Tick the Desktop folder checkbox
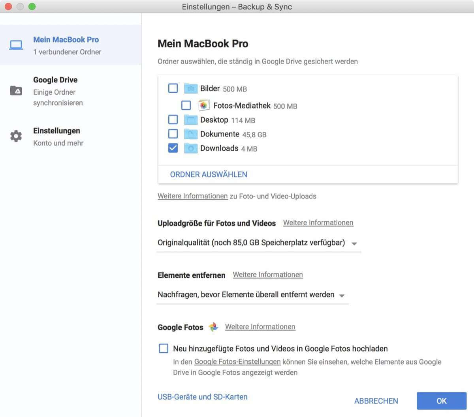Screen dimensions: 474x417 tap(173, 120)
